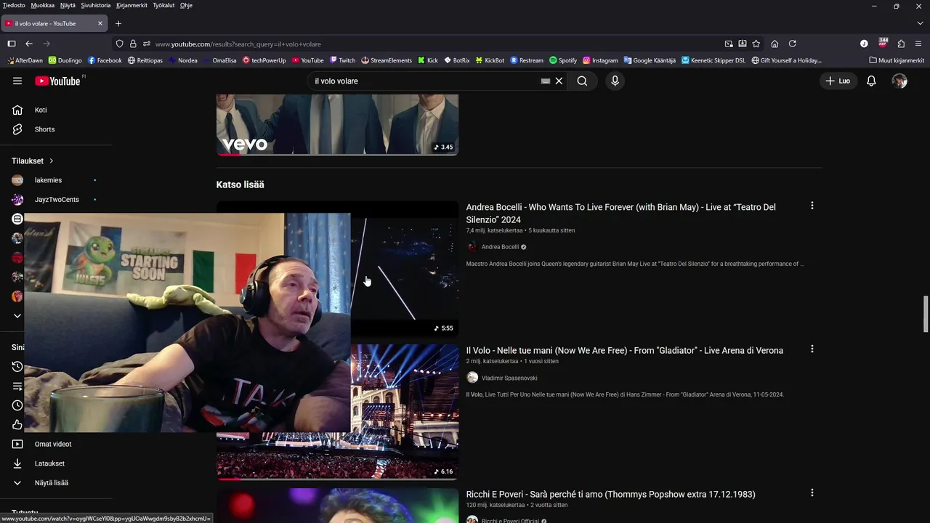Click the magnifying glass search button
The height and width of the screenshot is (523, 930).
(582, 81)
